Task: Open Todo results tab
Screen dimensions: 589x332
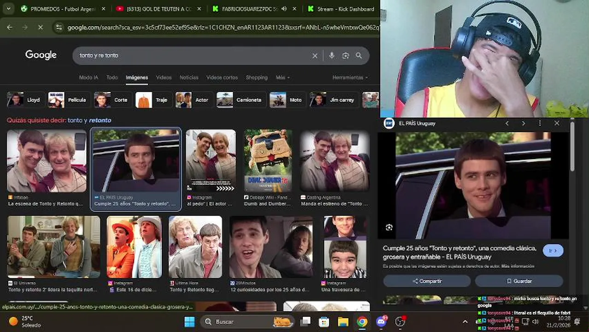Action: [112, 77]
